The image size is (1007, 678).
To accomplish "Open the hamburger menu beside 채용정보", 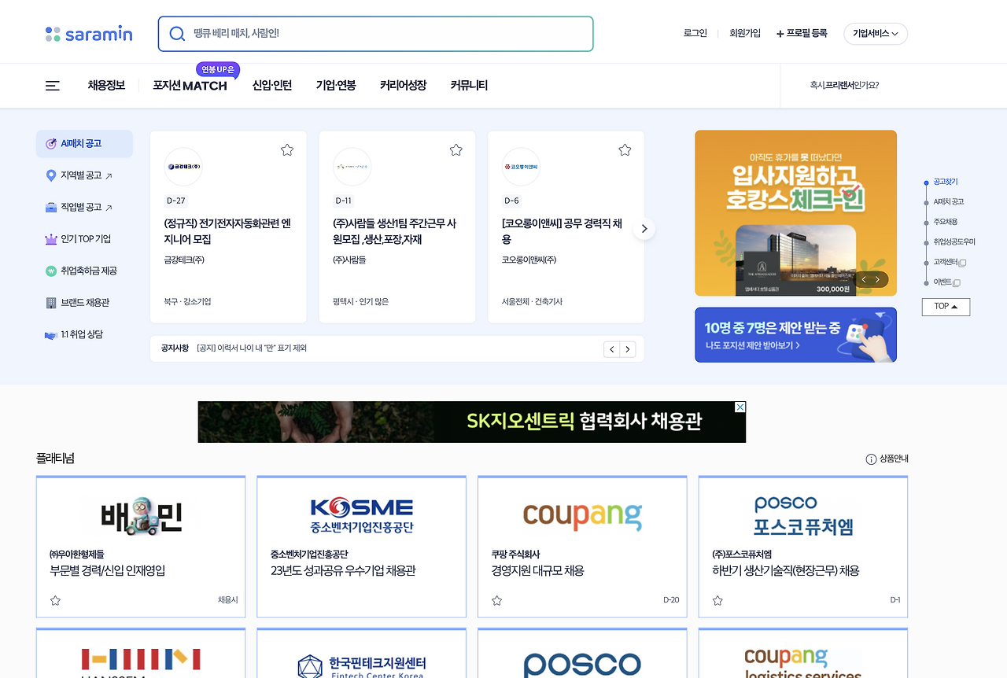I will coord(51,86).
